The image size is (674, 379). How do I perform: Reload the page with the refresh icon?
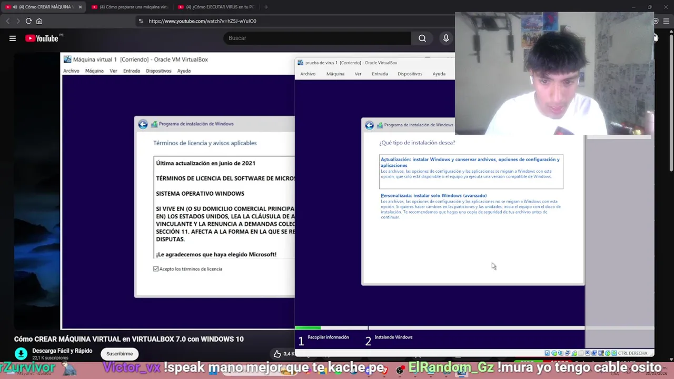28,21
